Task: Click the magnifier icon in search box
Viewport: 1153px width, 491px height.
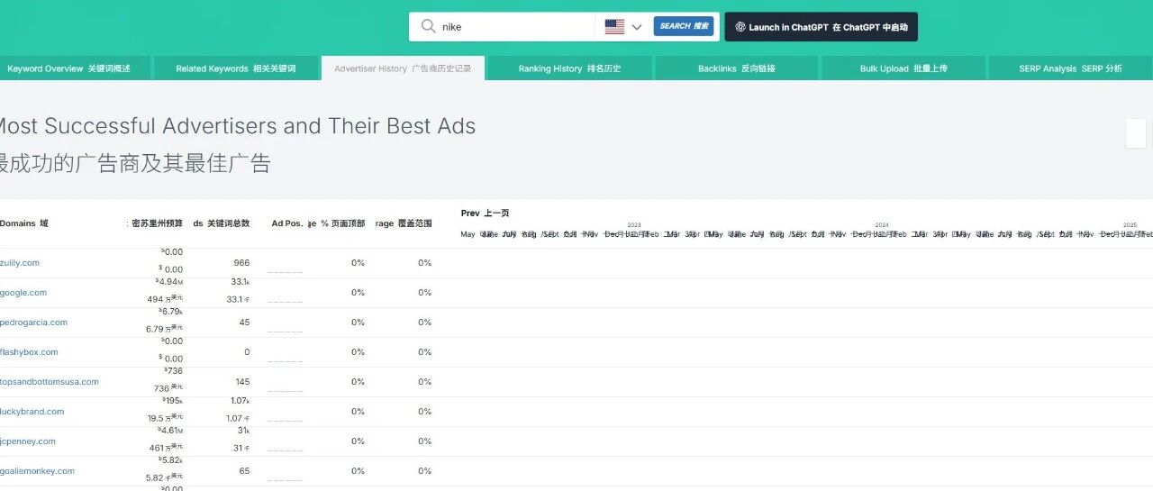Action: tap(428, 27)
